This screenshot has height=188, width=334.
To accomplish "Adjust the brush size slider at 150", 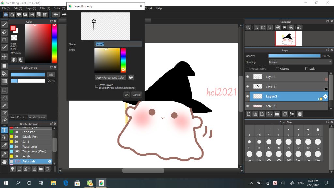I will 28,75.
